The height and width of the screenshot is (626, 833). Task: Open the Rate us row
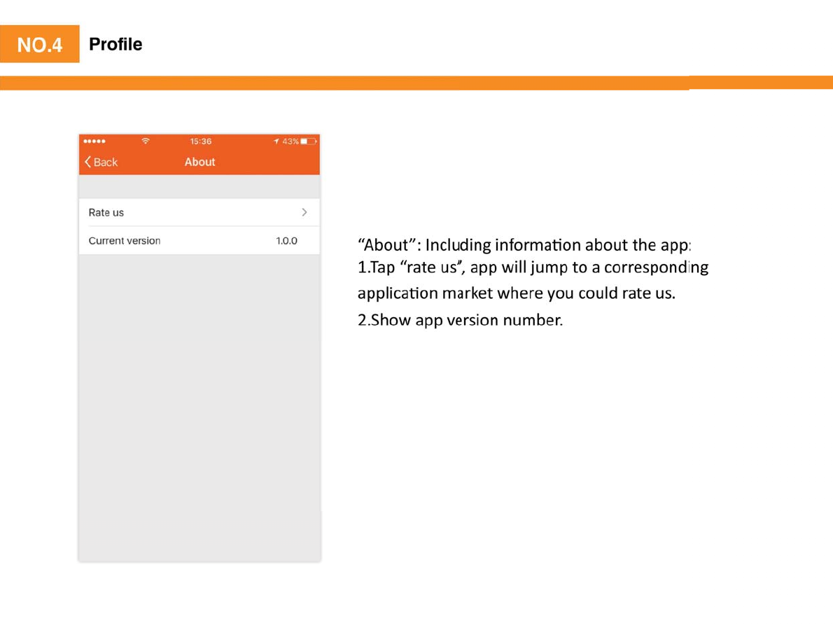[199, 213]
